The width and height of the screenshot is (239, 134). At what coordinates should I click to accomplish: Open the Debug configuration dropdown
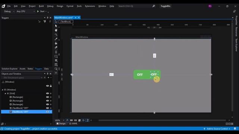pyautogui.click(x=9, y=12)
